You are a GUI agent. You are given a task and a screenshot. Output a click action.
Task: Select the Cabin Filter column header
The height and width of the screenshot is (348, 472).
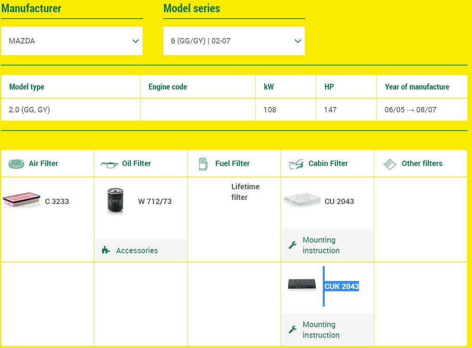click(x=328, y=163)
